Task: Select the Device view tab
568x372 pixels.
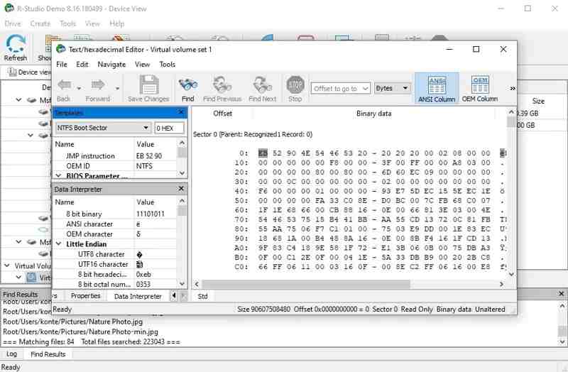Action: (x=30, y=72)
